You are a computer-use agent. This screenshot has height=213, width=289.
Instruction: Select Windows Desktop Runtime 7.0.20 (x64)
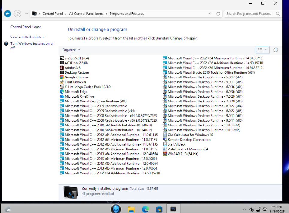[x=202, y=96]
